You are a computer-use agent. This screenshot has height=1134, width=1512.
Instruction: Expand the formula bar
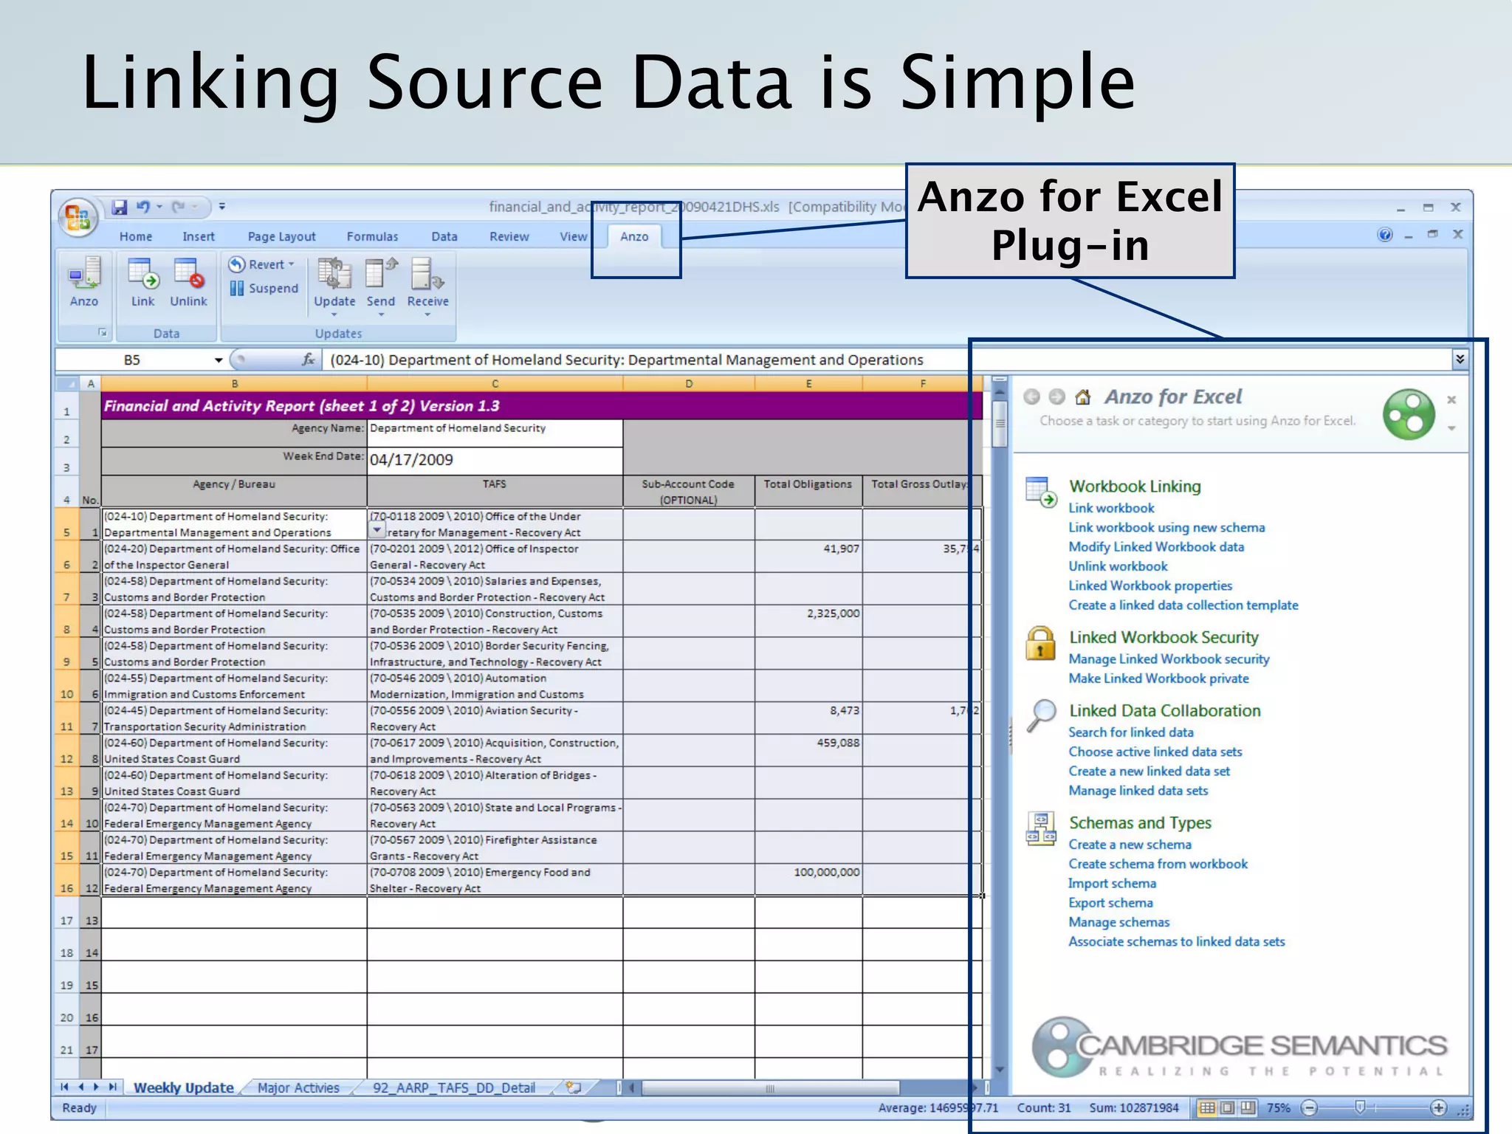tap(1460, 360)
